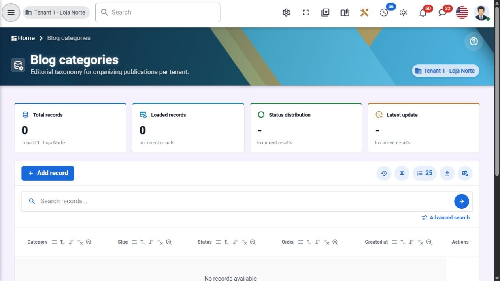Submit search with blue arrow button

462,201
